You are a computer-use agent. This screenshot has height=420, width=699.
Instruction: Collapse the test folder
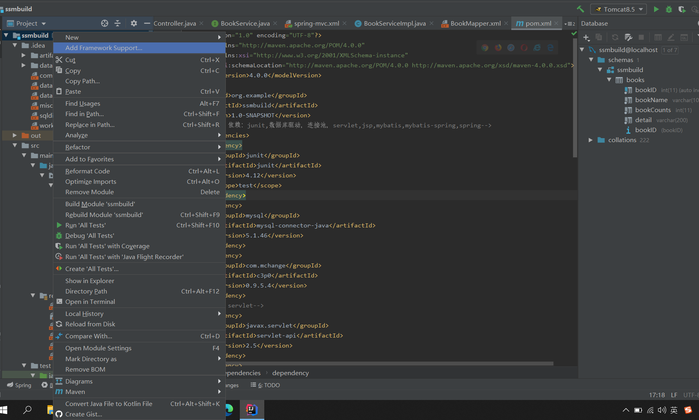point(24,366)
